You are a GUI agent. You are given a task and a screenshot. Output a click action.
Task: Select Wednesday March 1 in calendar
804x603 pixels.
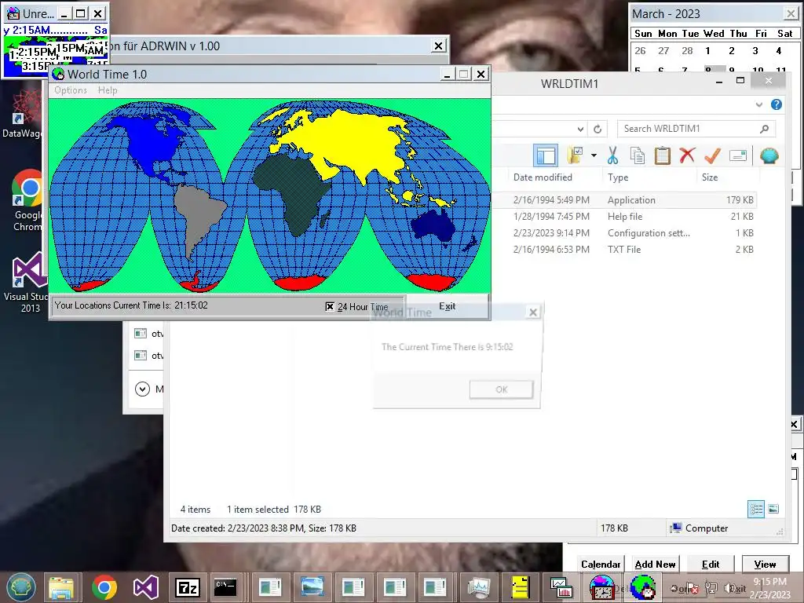(707, 51)
